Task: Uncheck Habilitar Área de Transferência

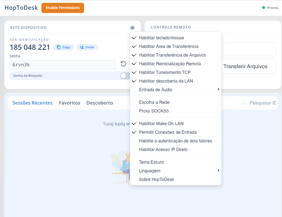Action: pyautogui.click(x=176, y=46)
